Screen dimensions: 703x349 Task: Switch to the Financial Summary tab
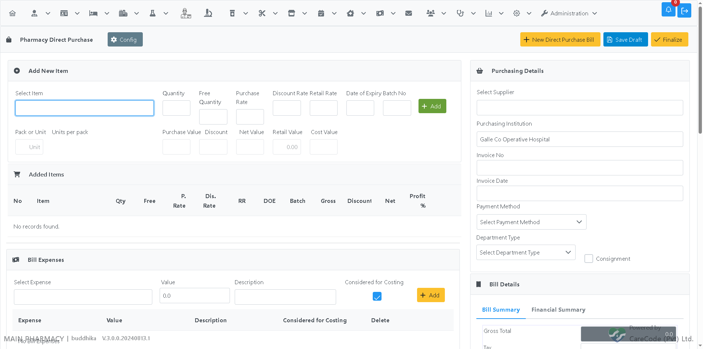tap(558, 309)
